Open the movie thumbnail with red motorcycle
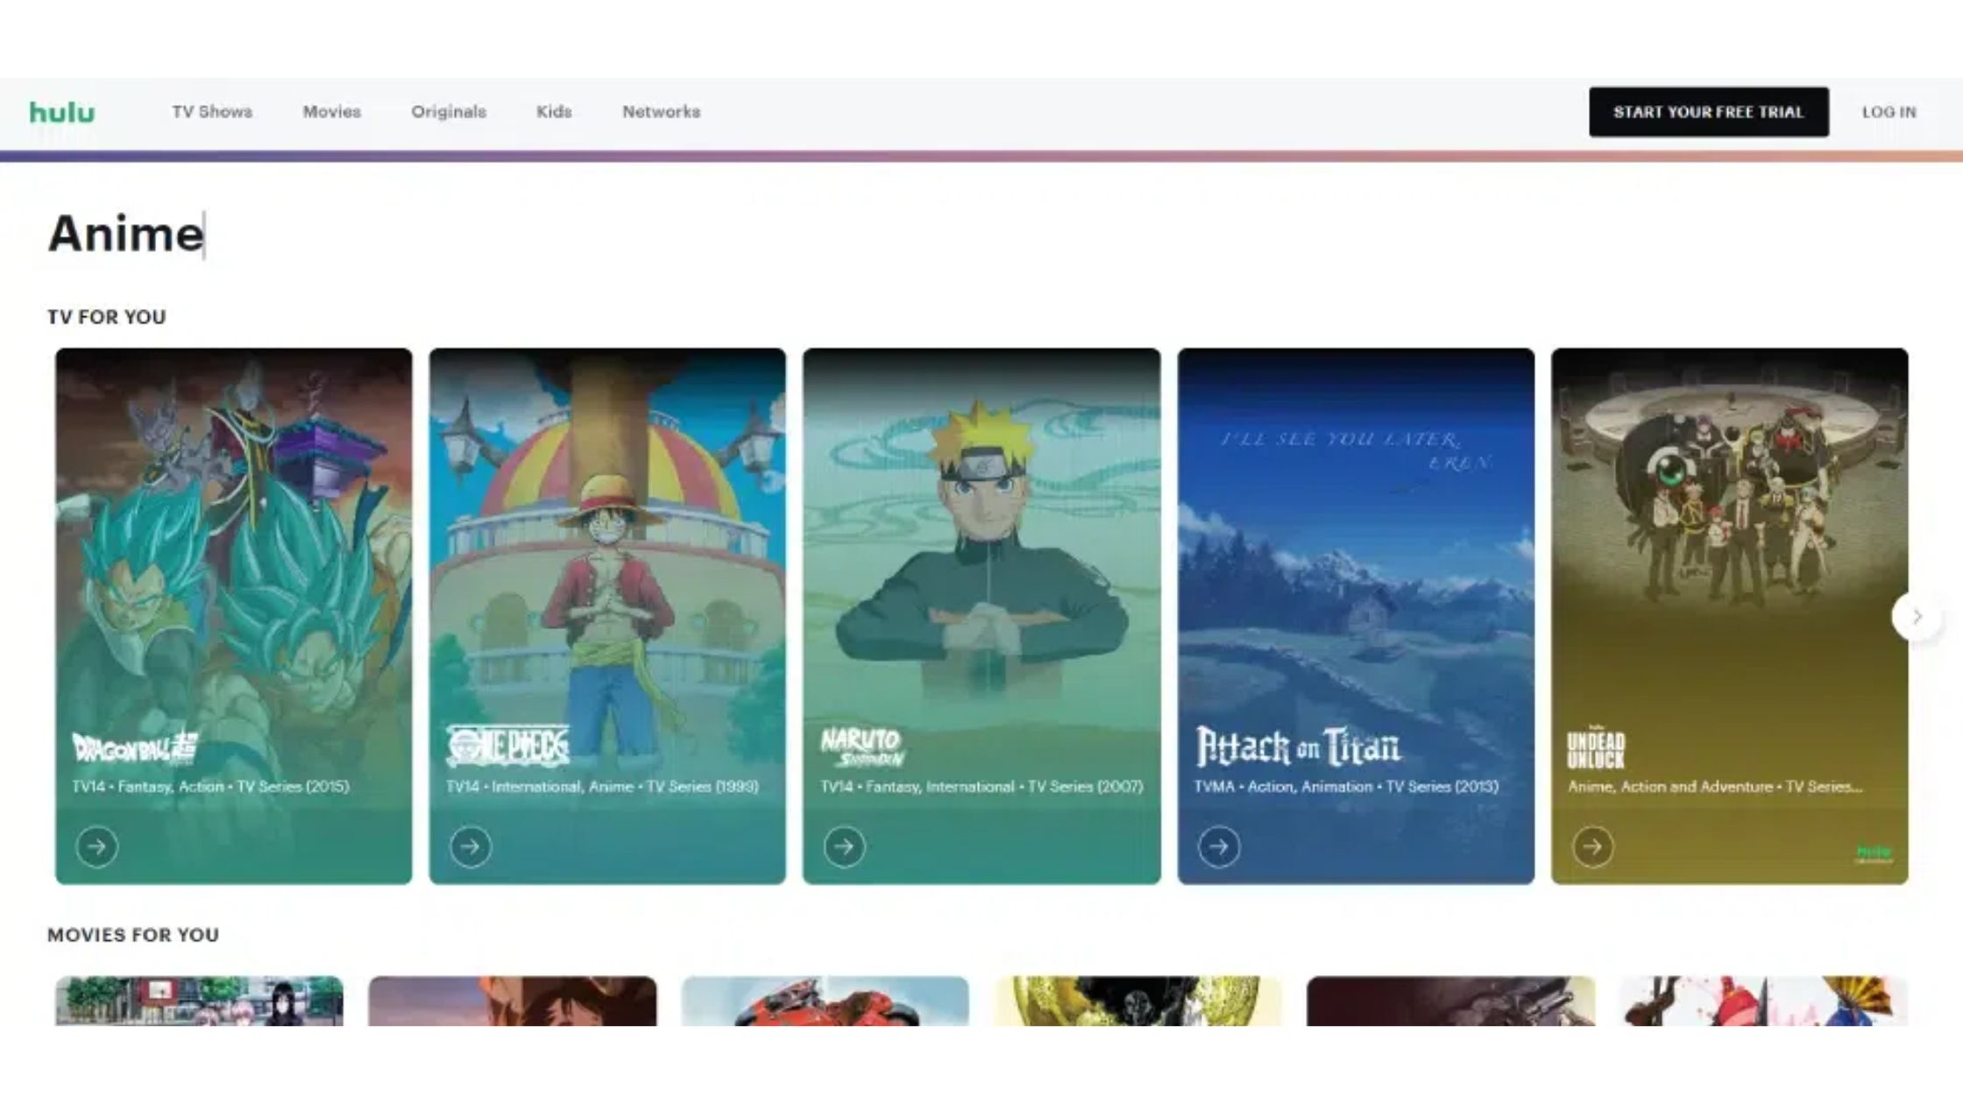 pos(826,1001)
